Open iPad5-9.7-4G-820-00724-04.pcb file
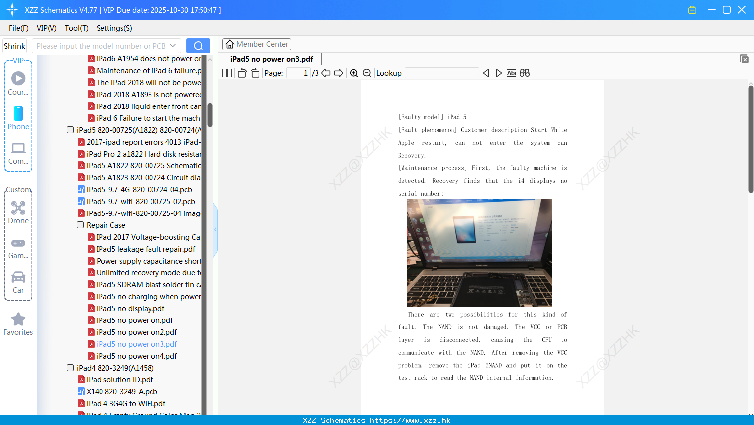 click(139, 190)
